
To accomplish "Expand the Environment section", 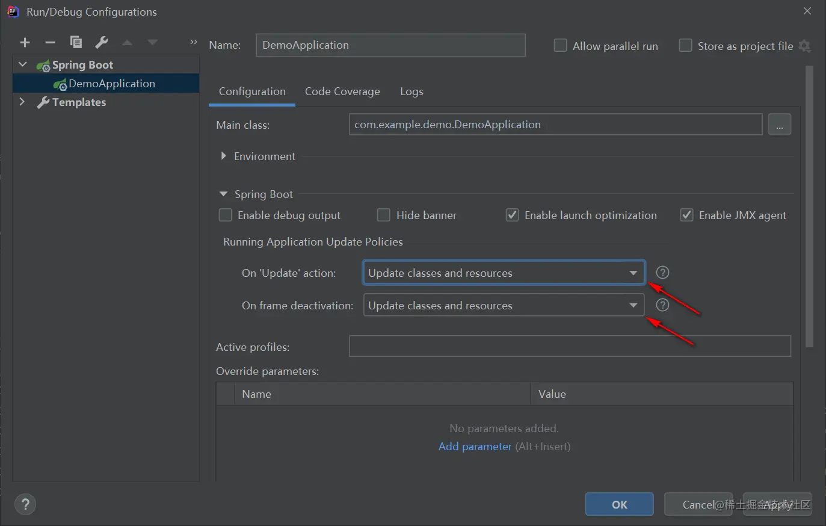I will click(x=224, y=156).
